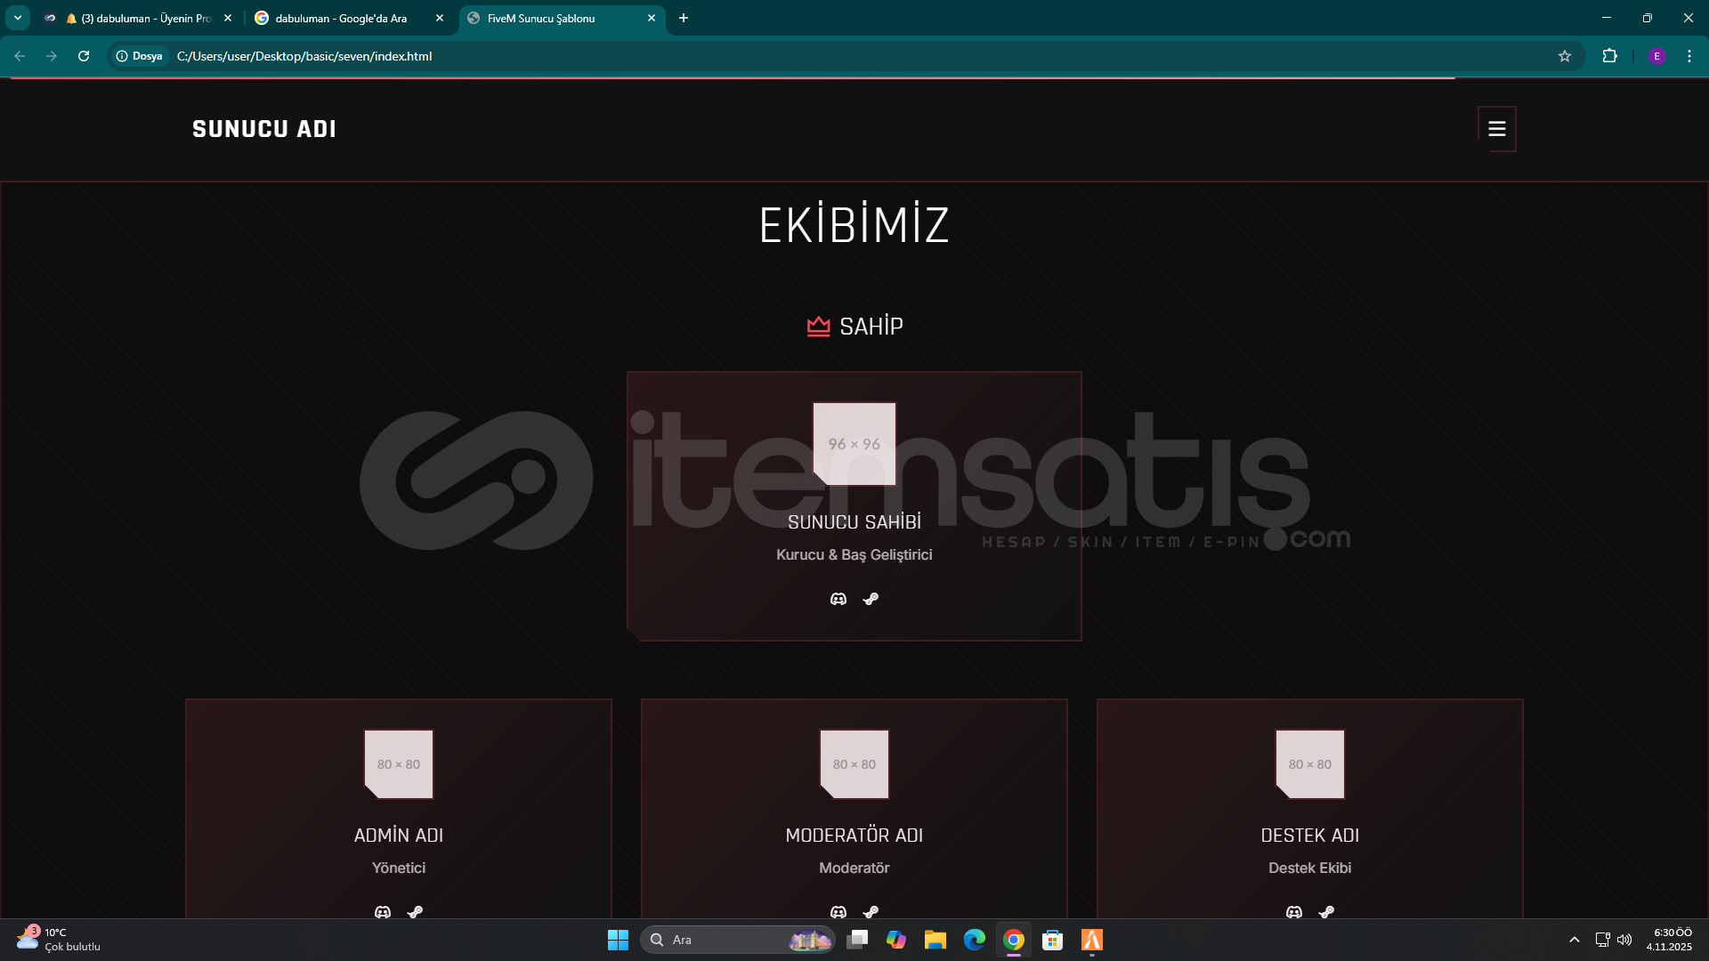Switch to the dabuluman Google'da Ara tab
The image size is (1709, 961).
341,18
